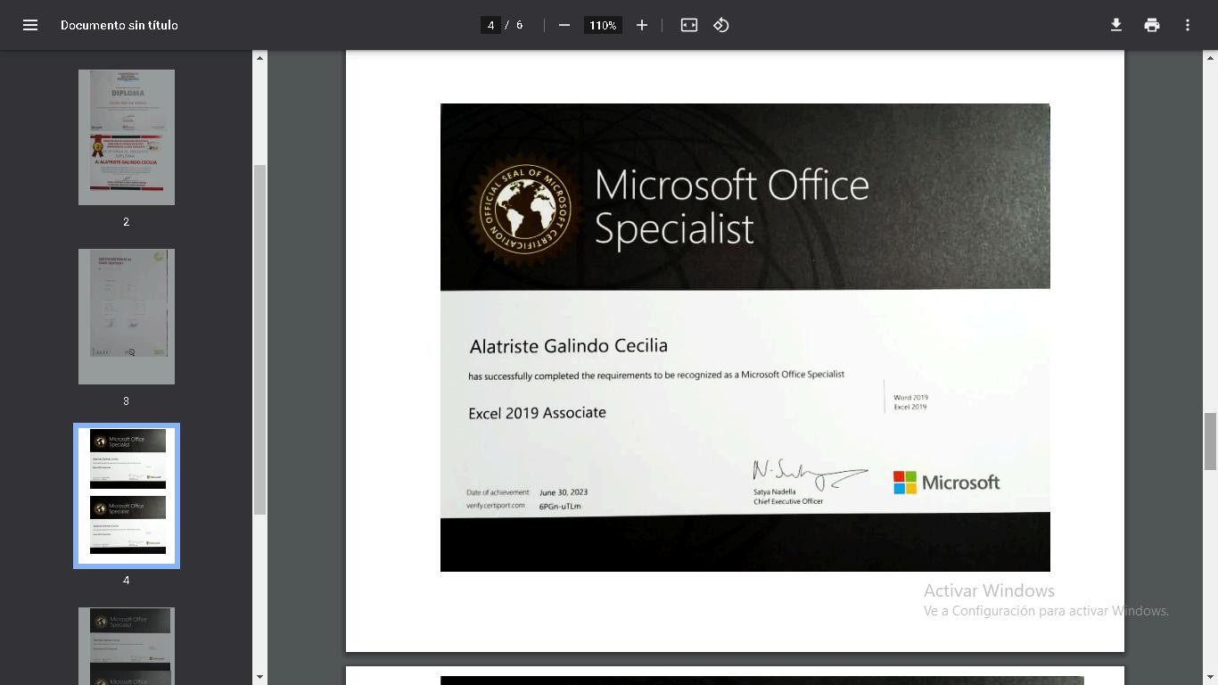Click the date "June 30, 2023"
Screen dimensions: 1218x685
[564, 492]
